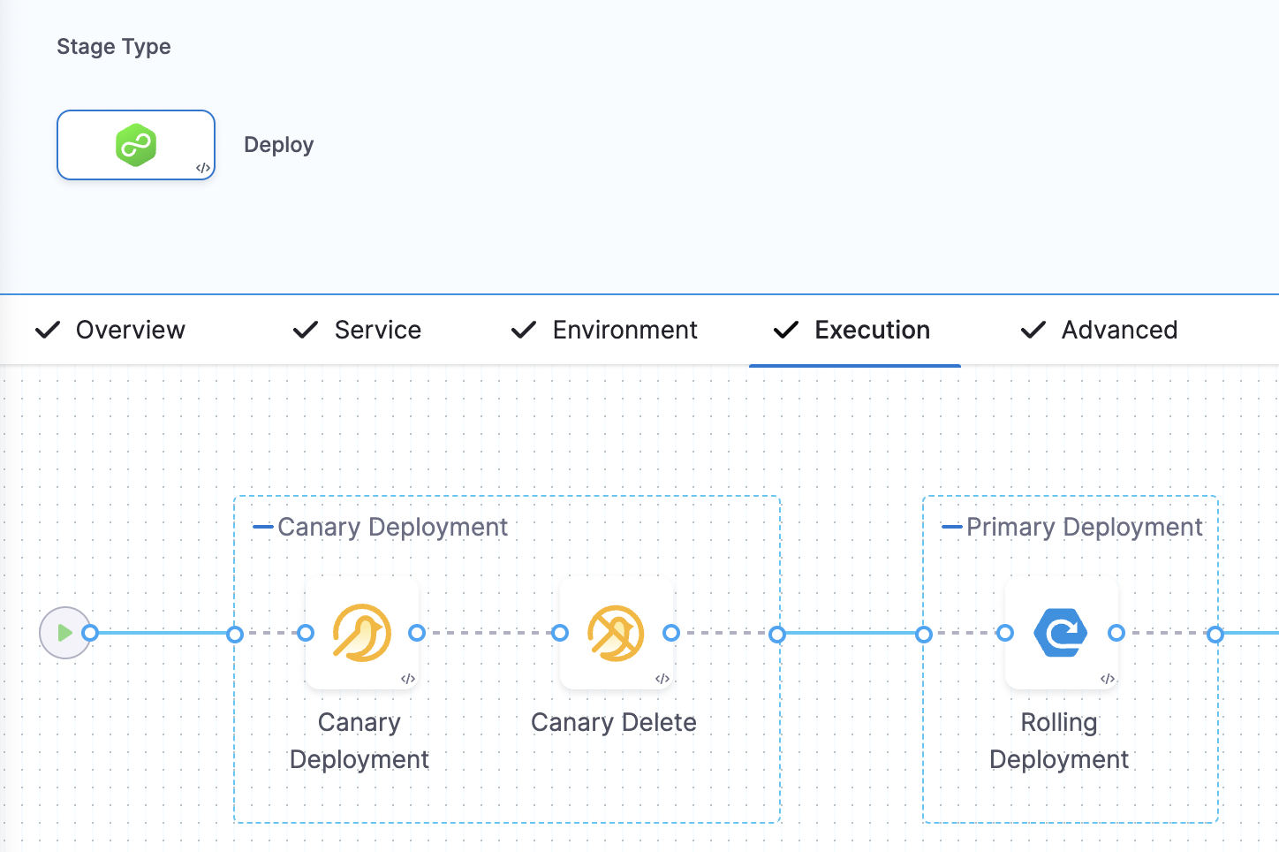Click the Canary Deployment group title
The image size is (1279, 852).
pos(392,527)
